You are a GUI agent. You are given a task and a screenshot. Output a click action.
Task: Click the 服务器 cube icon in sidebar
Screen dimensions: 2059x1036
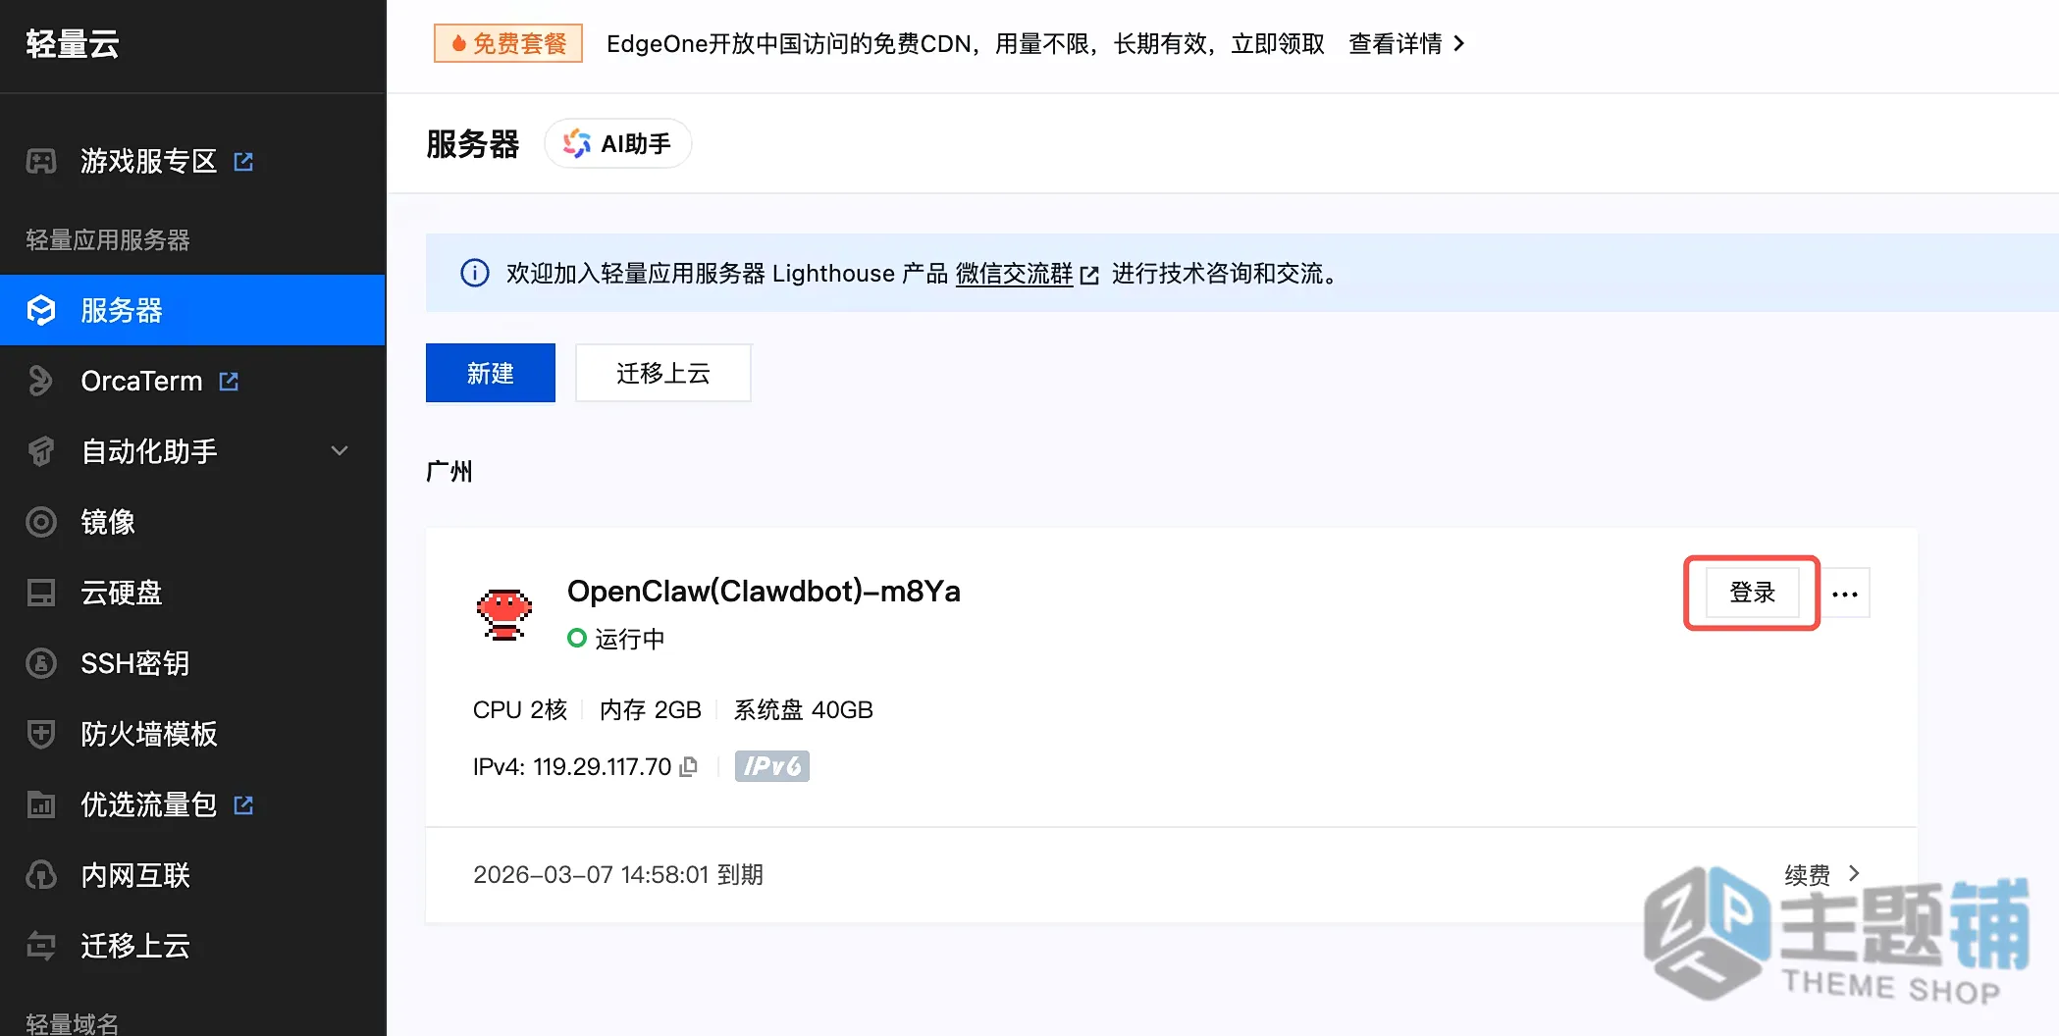41,310
